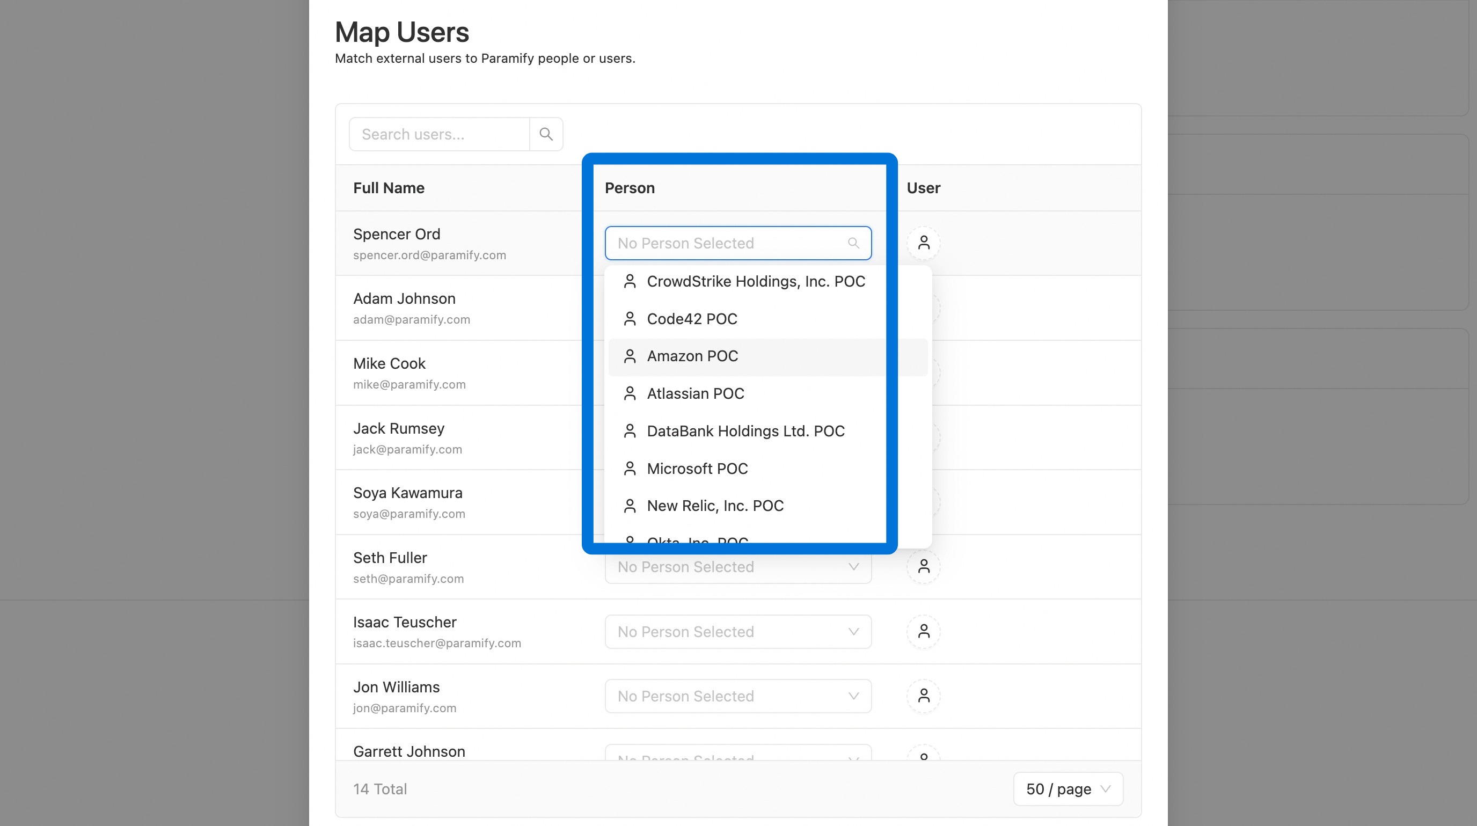Click the User column header
The width and height of the screenshot is (1477, 826).
click(x=923, y=188)
